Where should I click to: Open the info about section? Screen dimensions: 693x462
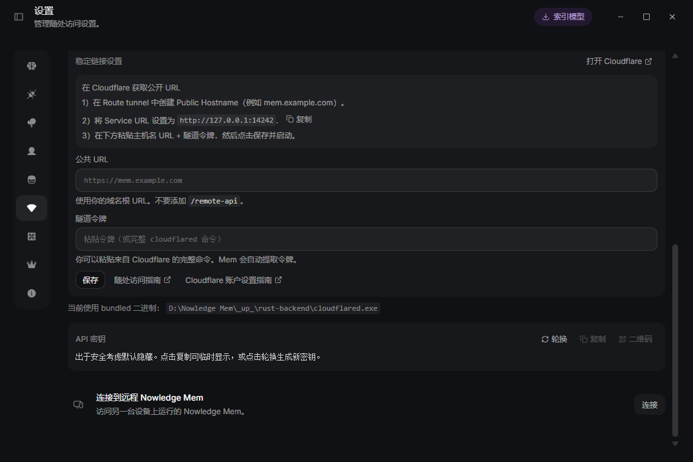tap(32, 293)
